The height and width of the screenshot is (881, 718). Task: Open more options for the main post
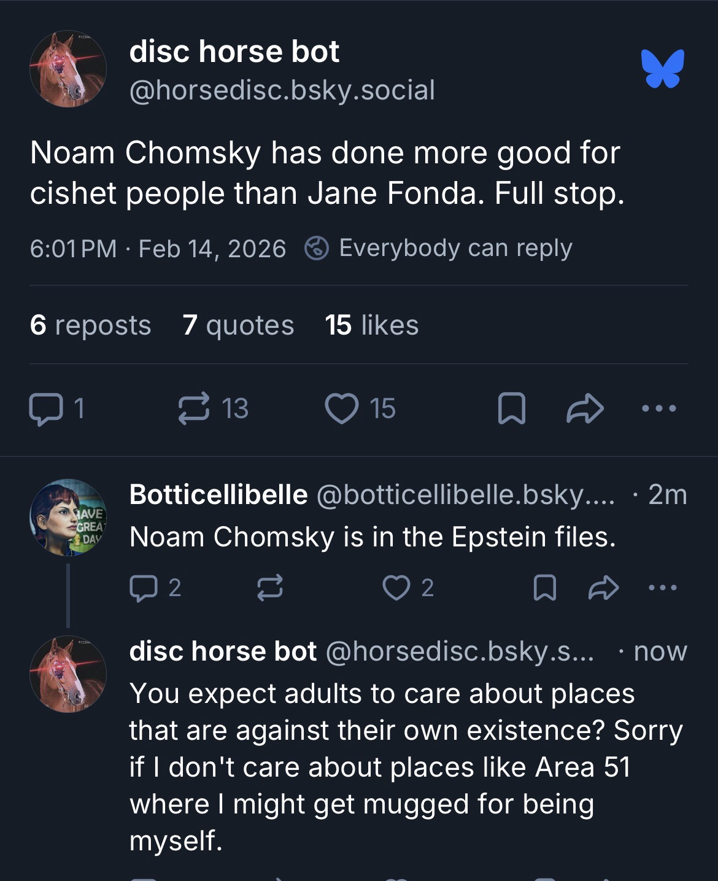pos(658,408)
